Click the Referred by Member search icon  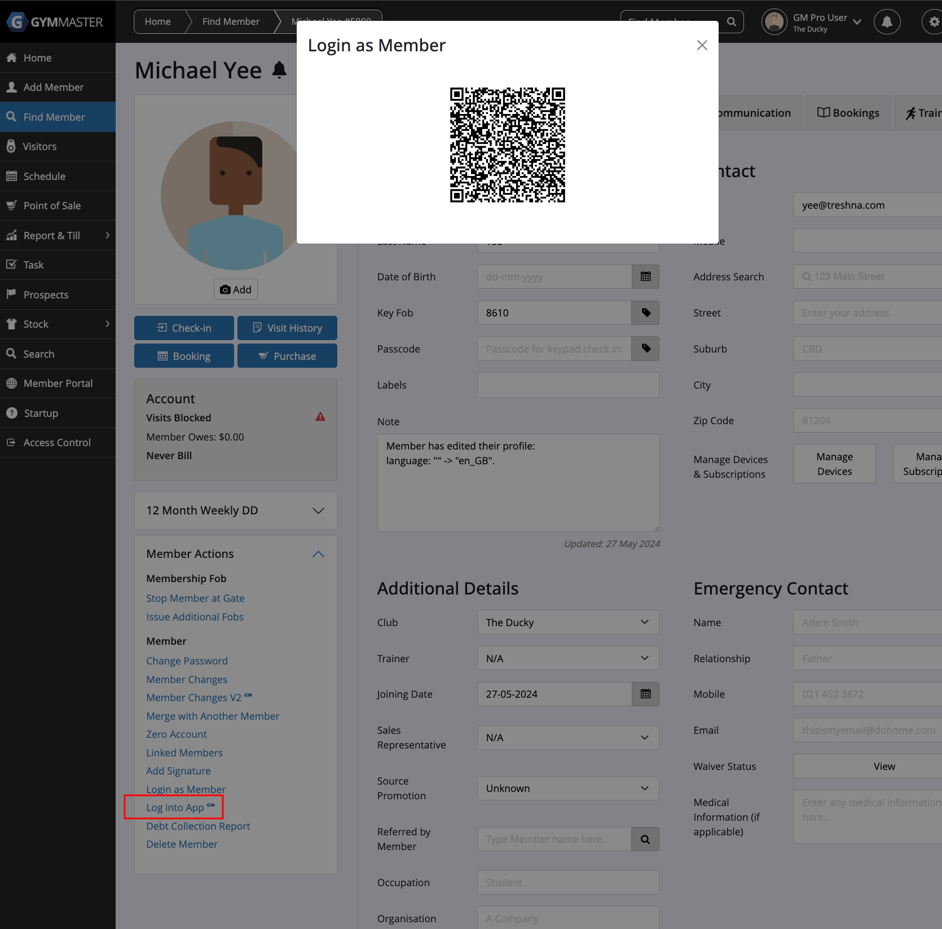645,839
